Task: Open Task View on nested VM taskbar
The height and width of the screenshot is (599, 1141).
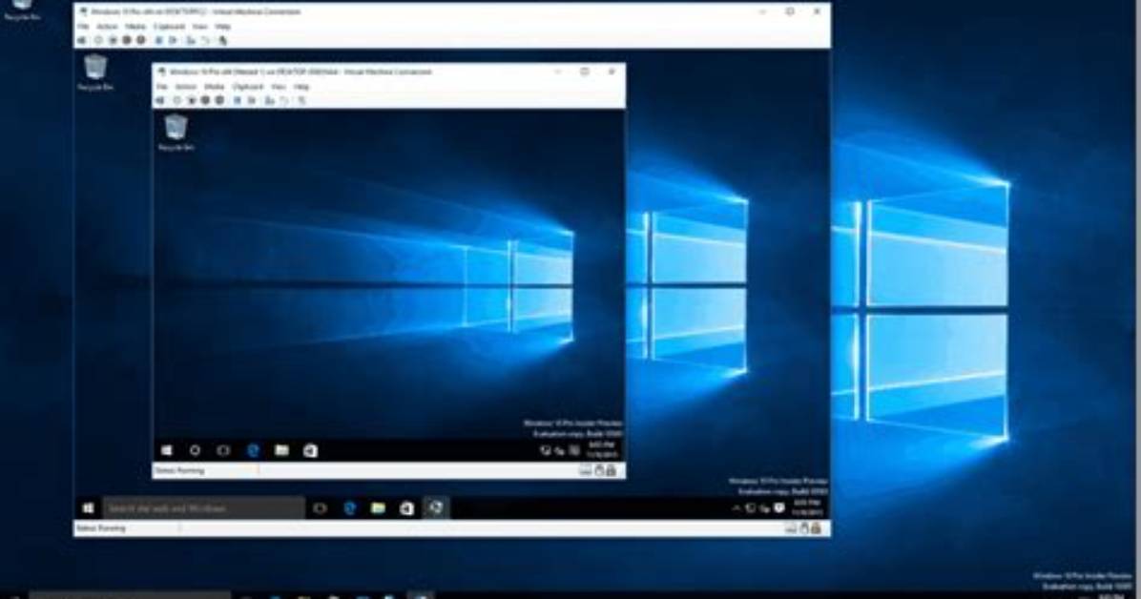Action: point(223,450)
